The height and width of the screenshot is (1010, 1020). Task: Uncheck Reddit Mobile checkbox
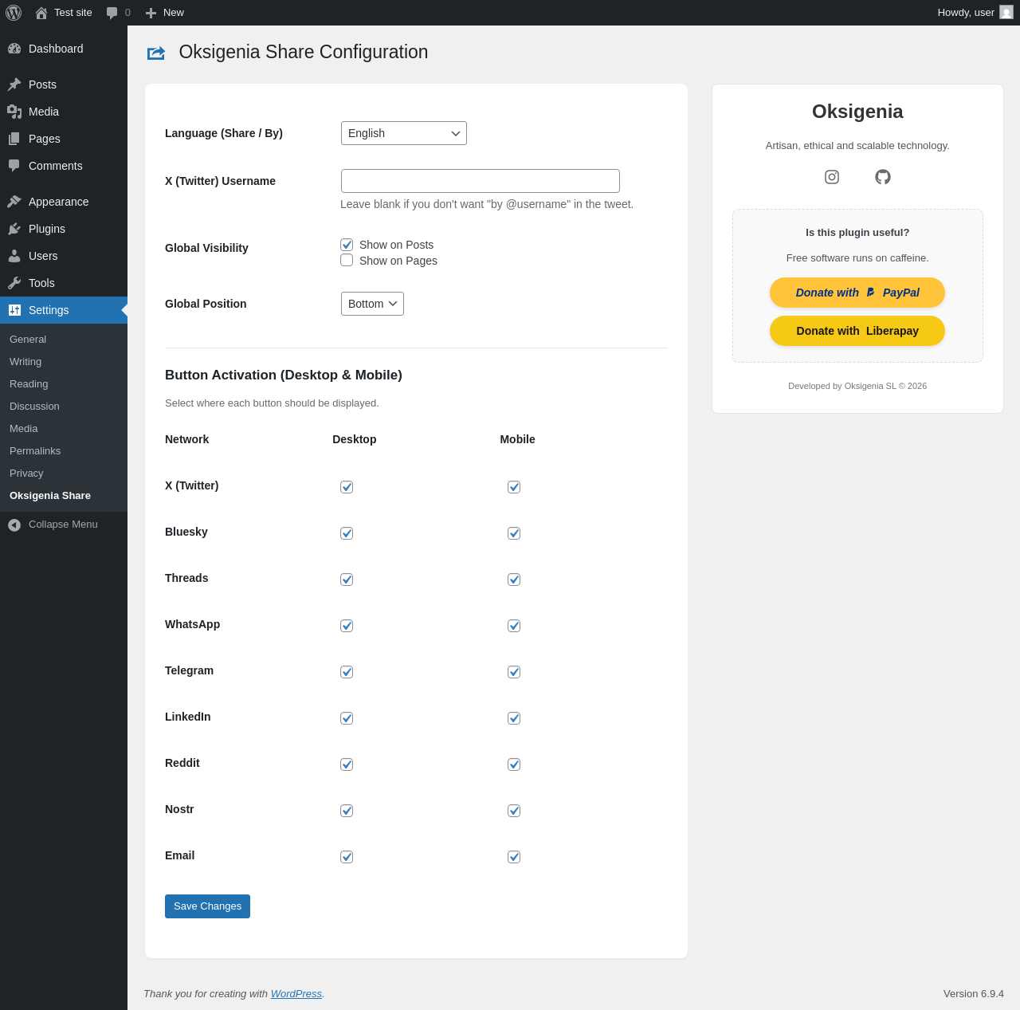tap(514, 764)
